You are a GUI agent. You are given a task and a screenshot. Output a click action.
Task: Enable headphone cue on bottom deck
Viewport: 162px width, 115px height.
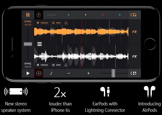pos(66,65)
